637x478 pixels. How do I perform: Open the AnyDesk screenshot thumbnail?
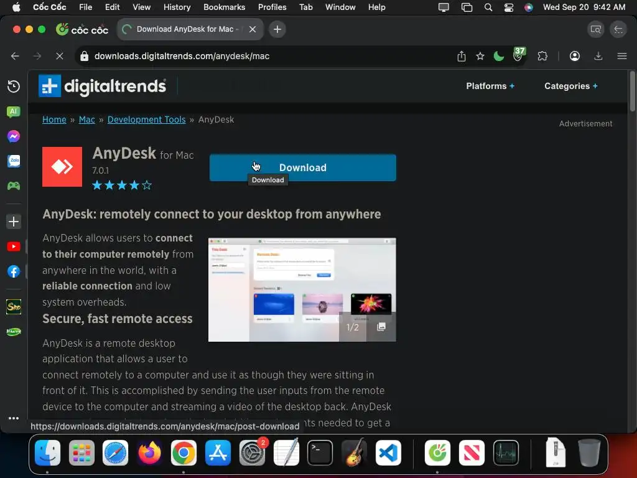tap(302, 290)
